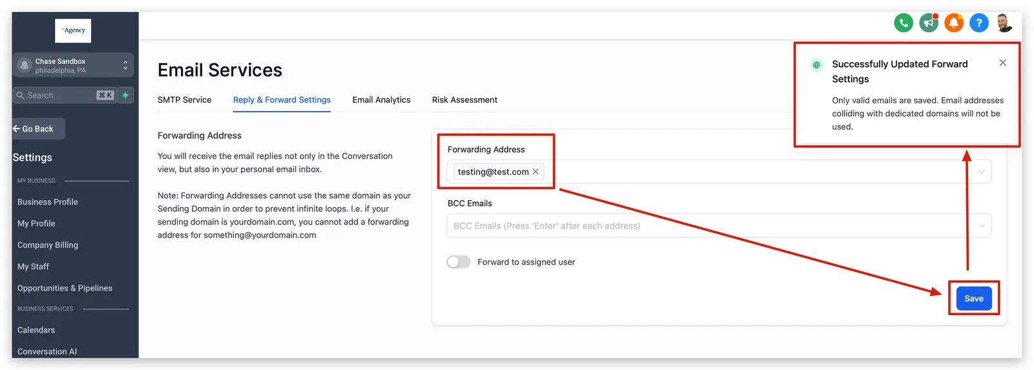Open the orange notifications bell
The height and width of the screenshot is (370, 1034).
[954, 23]
